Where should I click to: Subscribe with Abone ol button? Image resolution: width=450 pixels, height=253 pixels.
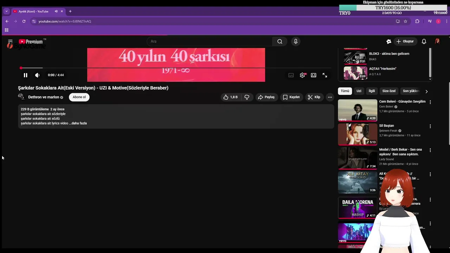click(x=79, y=97)
